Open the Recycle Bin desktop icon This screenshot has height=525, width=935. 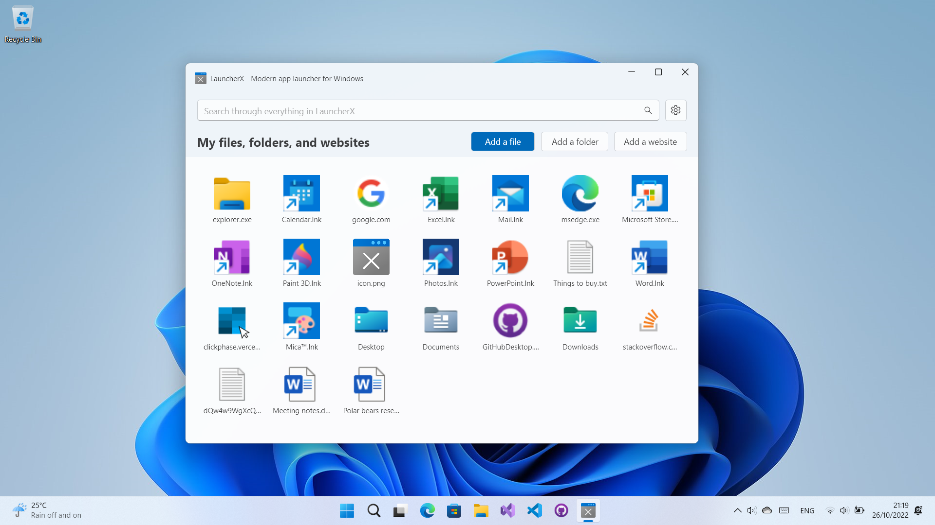(23, 24)
